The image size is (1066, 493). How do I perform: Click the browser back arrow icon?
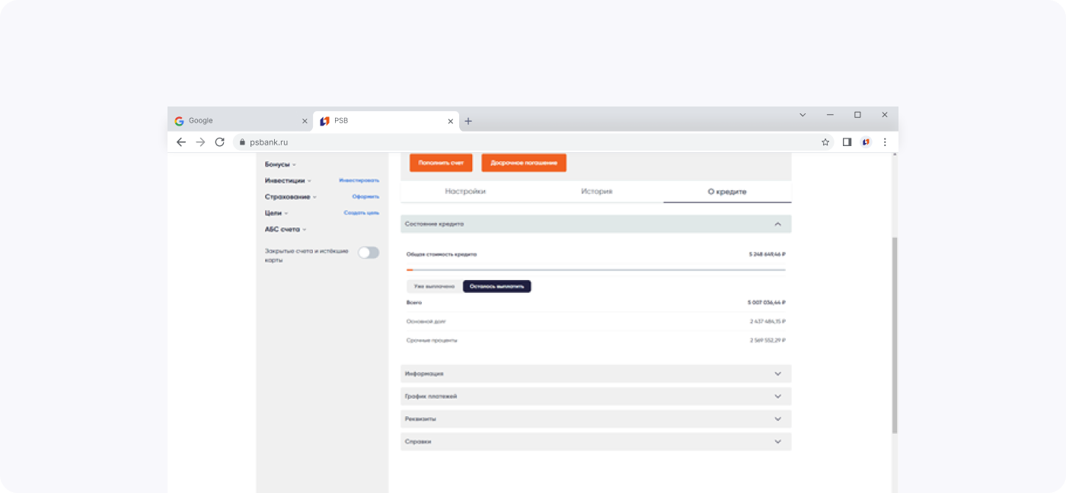[181, 142]
